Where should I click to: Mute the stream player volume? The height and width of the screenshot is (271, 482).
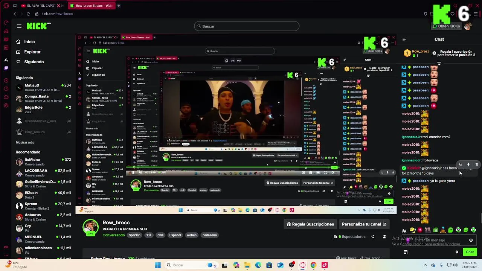140,173
